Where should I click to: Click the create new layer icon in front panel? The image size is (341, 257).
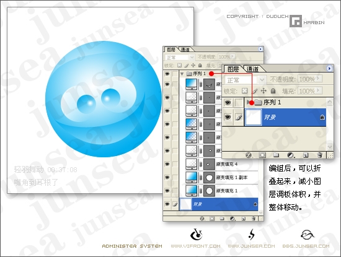pyautogui.click(x=306, y=155)
